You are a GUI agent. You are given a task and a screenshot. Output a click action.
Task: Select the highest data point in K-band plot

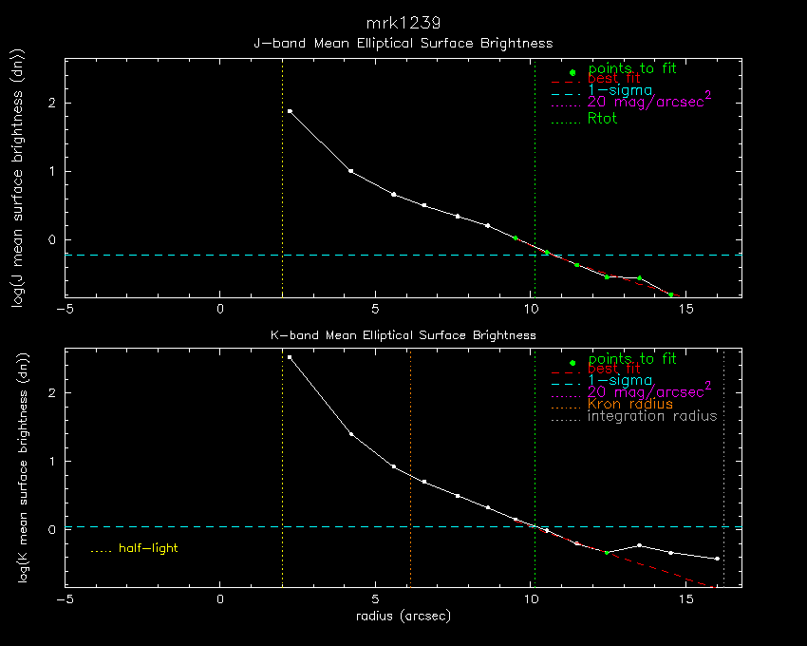click(290, 357)
